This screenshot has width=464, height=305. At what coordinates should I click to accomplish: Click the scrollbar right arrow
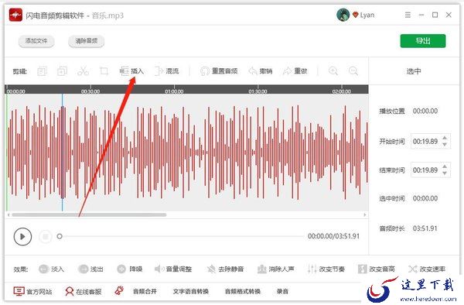coord(365,214)
